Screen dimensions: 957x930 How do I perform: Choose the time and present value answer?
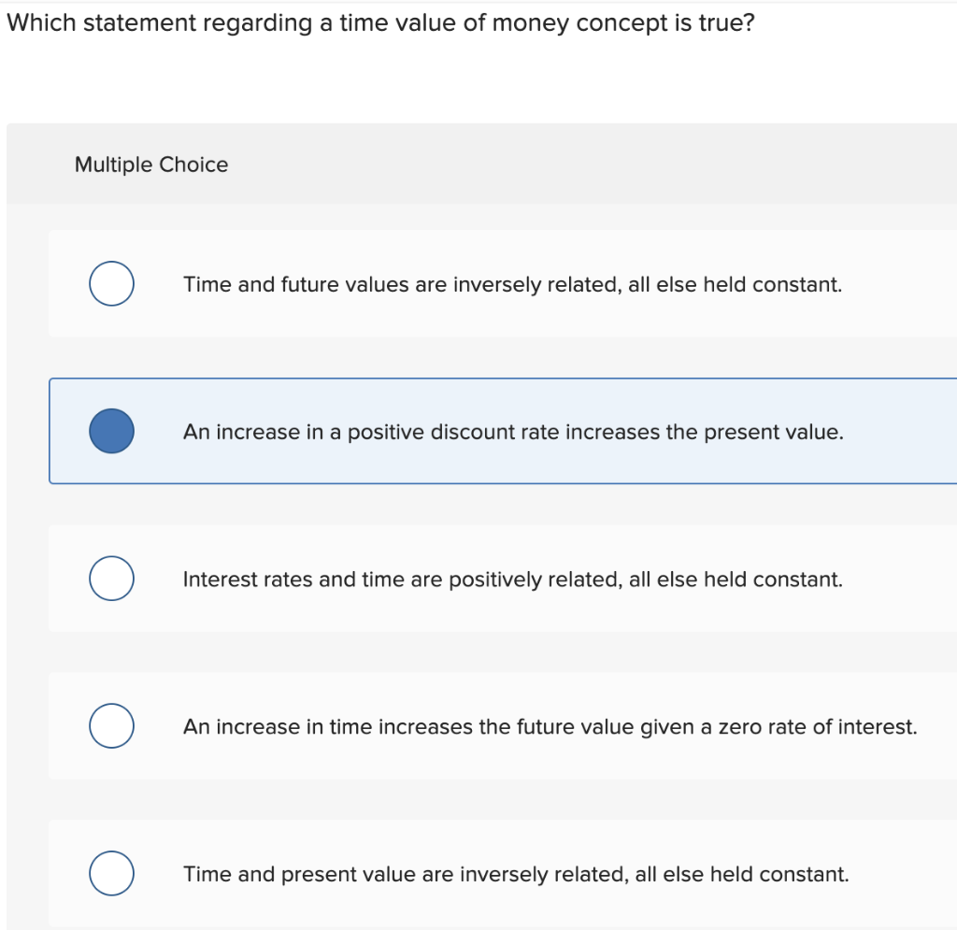pos(516,874)
